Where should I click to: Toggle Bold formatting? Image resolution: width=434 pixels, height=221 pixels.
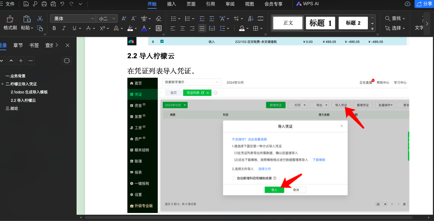click(x=54, y=28)
